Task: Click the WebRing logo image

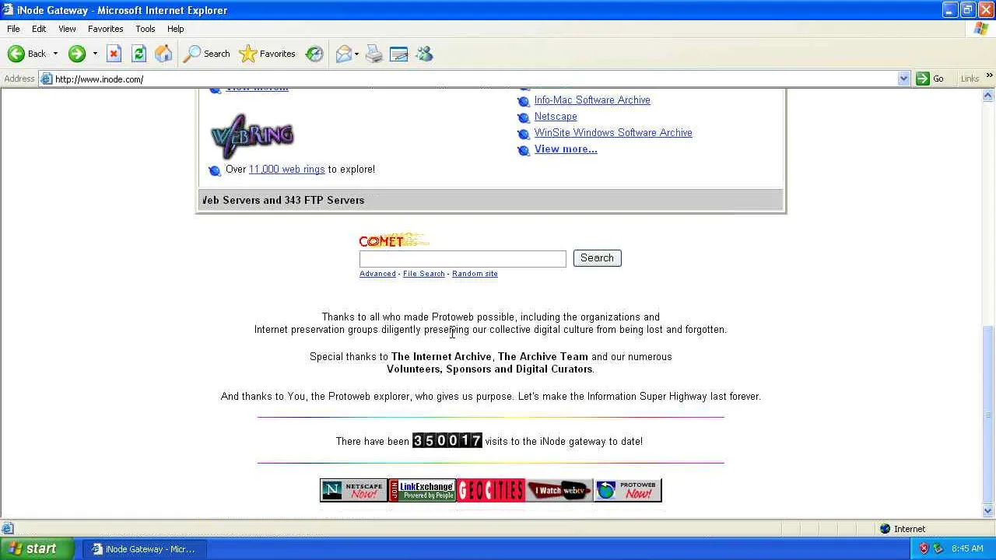Action: click(252, 136)
